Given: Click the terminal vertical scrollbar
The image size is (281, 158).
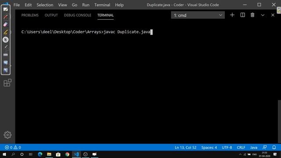Looking at the screenshot, I should coord(279,122).
